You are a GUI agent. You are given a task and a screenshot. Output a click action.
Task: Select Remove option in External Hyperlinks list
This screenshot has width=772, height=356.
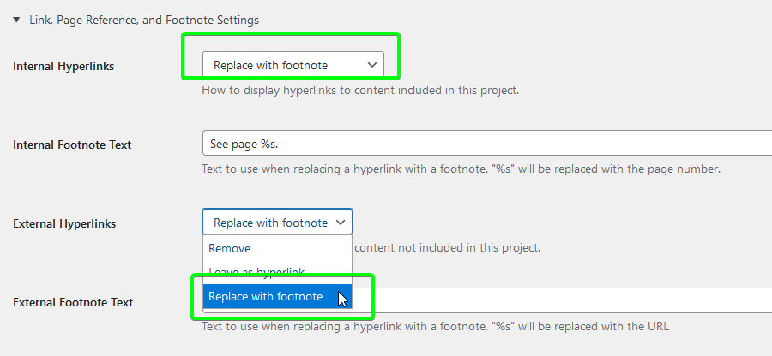click(x=277, y=248)
